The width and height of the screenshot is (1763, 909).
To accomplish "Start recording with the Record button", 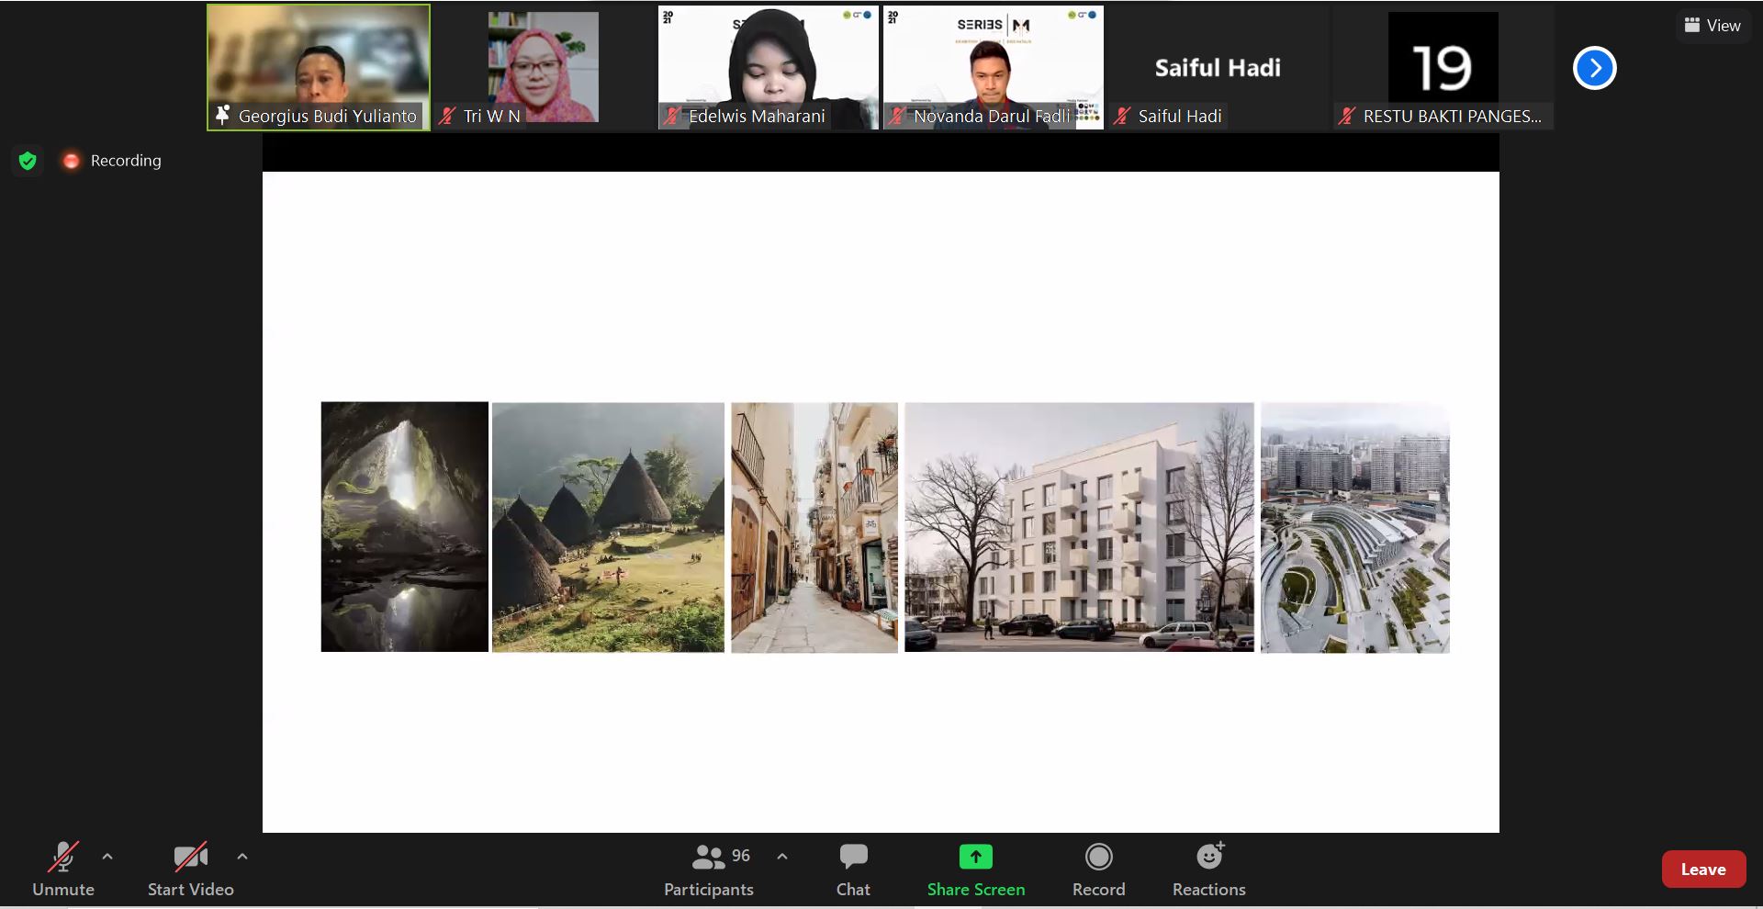I will (1098, 869).
